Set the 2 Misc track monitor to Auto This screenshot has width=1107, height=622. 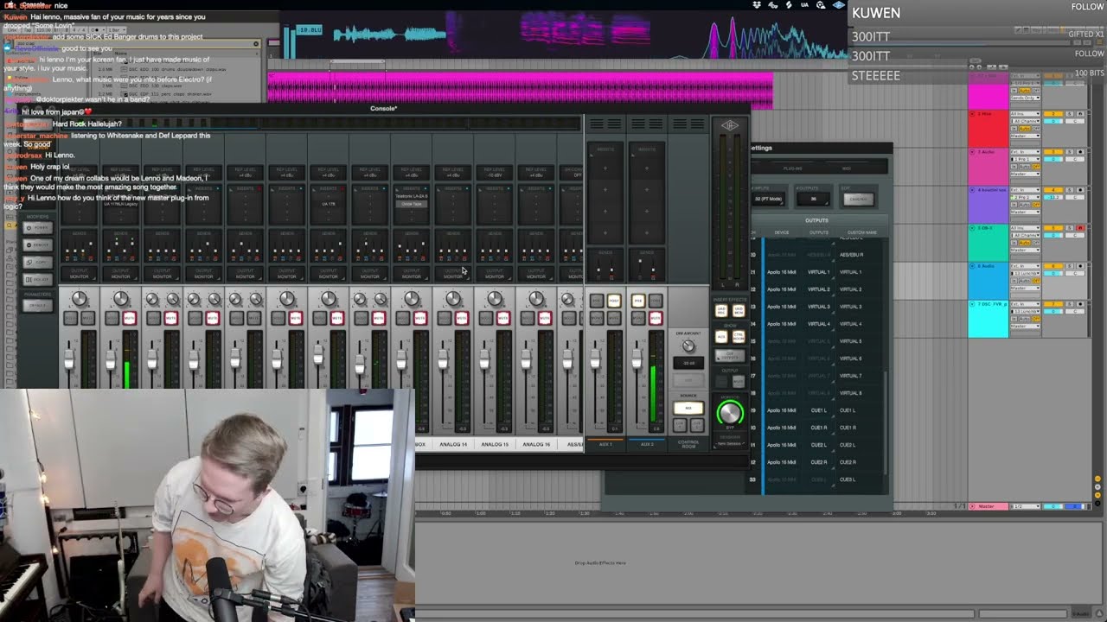point(1025,128)
